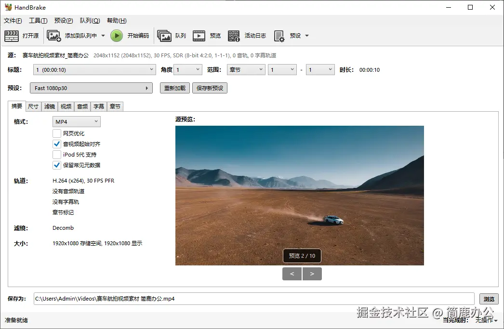This screenshot has width=504, height=329.
Task: Maximize the HandBrake window
Action: click(x=470, y=7)
